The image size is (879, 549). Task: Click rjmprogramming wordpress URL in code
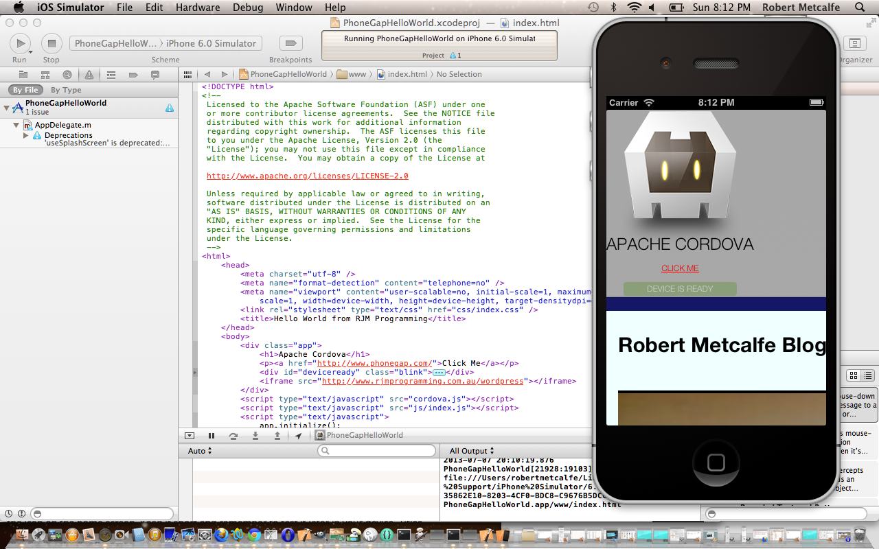pyautogui.click(x=422, y=381)
